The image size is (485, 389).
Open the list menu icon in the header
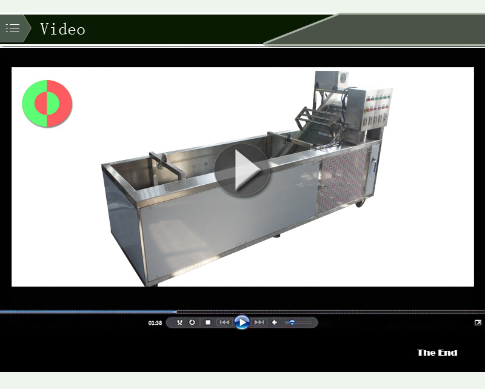12,27
